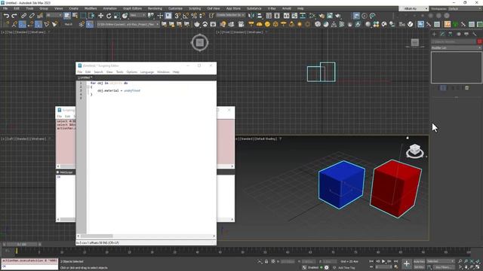The image size is (483, 271).
Task: Select the Unlink Selection tool
Action: pyautogui.click(x=32, y=16)
